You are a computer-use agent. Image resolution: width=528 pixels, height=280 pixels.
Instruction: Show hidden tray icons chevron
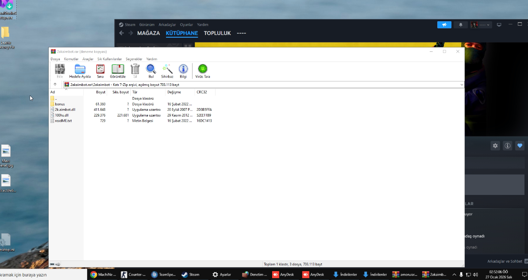pos(454,275)
